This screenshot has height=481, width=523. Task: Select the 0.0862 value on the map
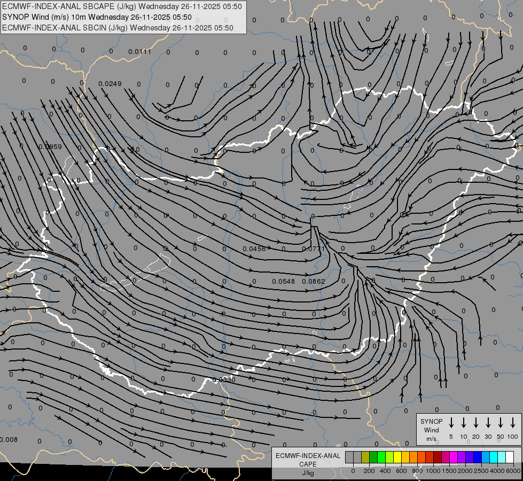(x=313, y=282)
